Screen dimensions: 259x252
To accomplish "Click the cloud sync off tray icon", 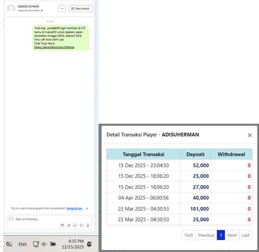I will (x=9, y=244).
